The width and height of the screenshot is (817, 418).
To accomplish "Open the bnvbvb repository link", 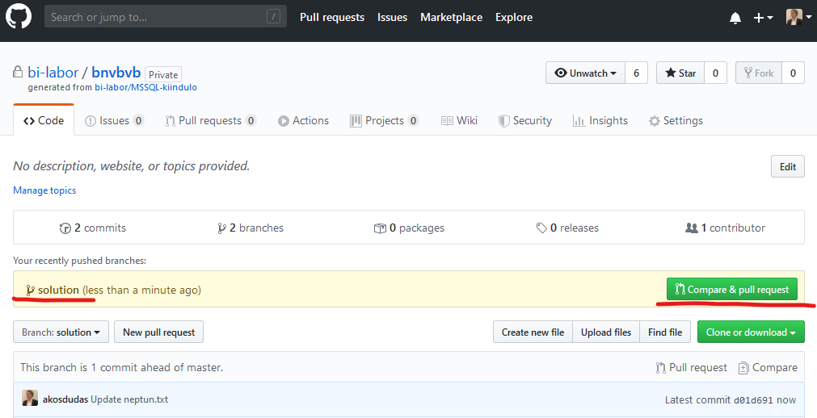I will [x=116, y=73].
